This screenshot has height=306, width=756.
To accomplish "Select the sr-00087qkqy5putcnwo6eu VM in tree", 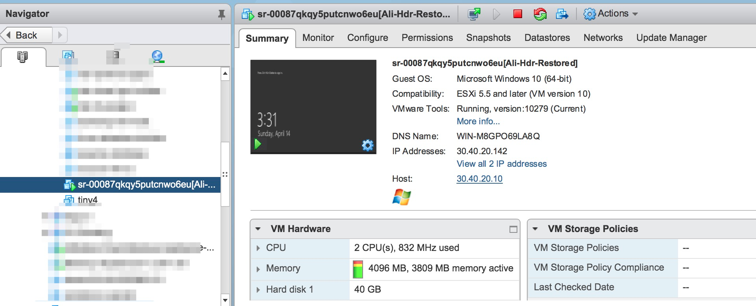I will pyautogui.click(x=110, y=184).
